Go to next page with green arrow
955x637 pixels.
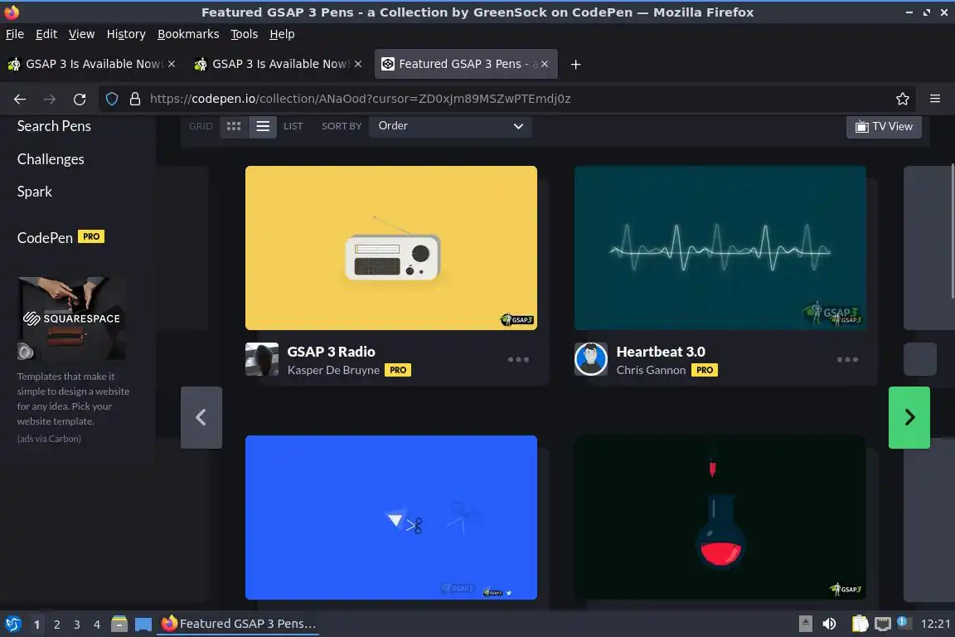[x=909, y=417]
